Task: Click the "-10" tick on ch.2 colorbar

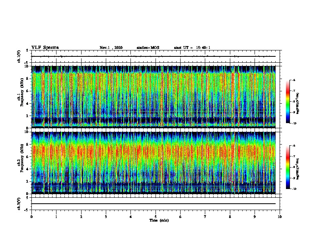Action: click(x=294, y=189)
